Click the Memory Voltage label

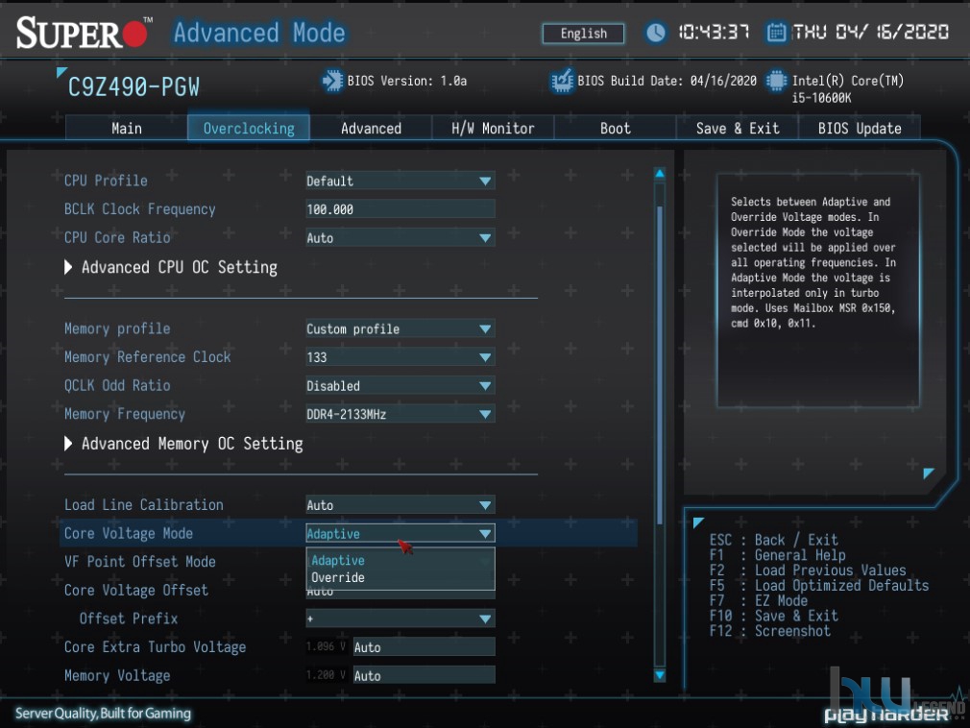tap(117, 675)
